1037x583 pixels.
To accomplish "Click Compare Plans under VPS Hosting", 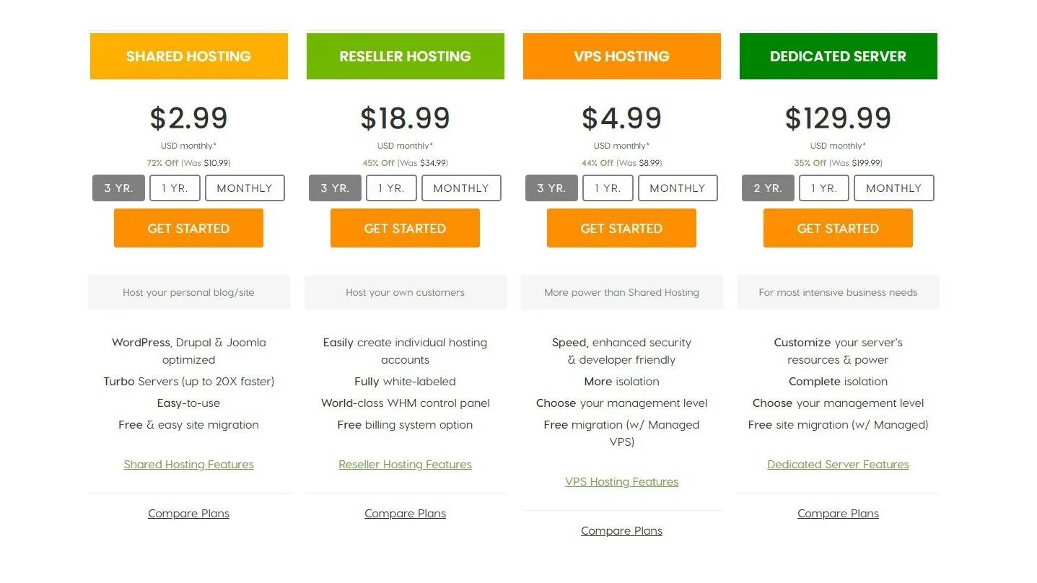I will click(x=621, y=531).
